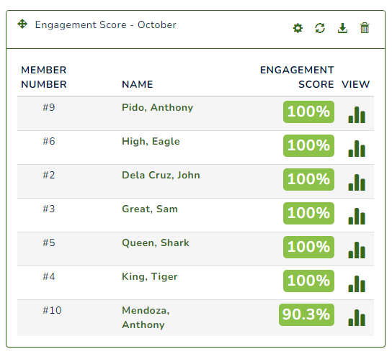Open Mendoza, Anthony member link
Screen dimensions: 392x354
click(x=146, y=317)
